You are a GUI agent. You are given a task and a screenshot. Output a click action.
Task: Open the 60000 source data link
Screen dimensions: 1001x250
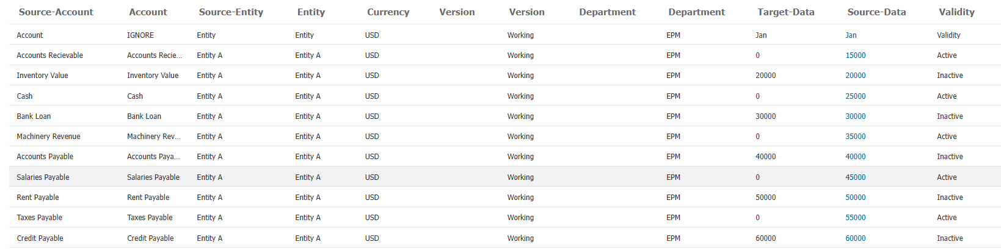click(x=855, y=238)
